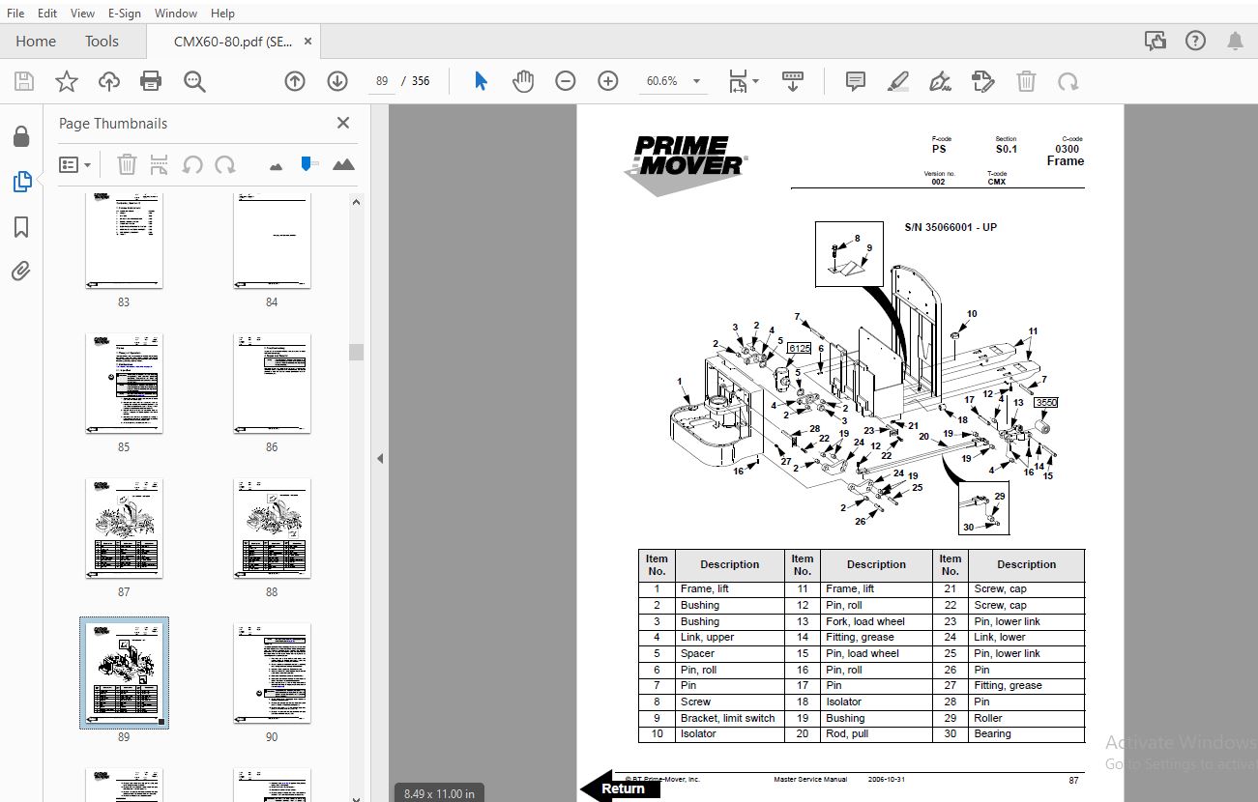The width and height of the screenshot is (1258, 802).
Task: Close the Page Thumbnails panel
Action: (x=342, y=123)
